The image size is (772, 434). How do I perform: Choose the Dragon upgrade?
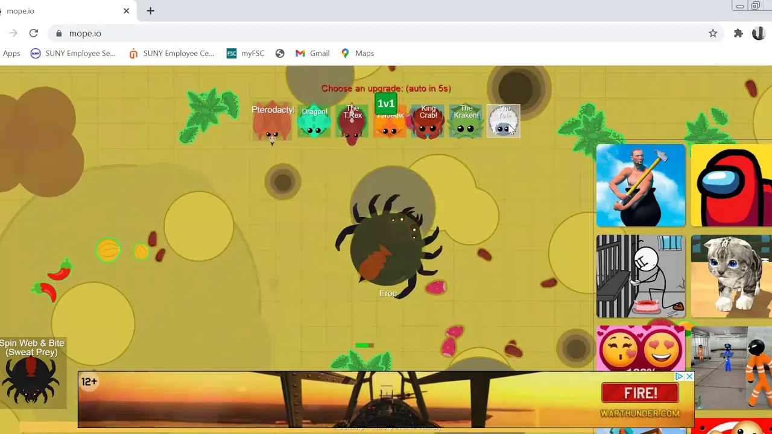coord(314,122)
